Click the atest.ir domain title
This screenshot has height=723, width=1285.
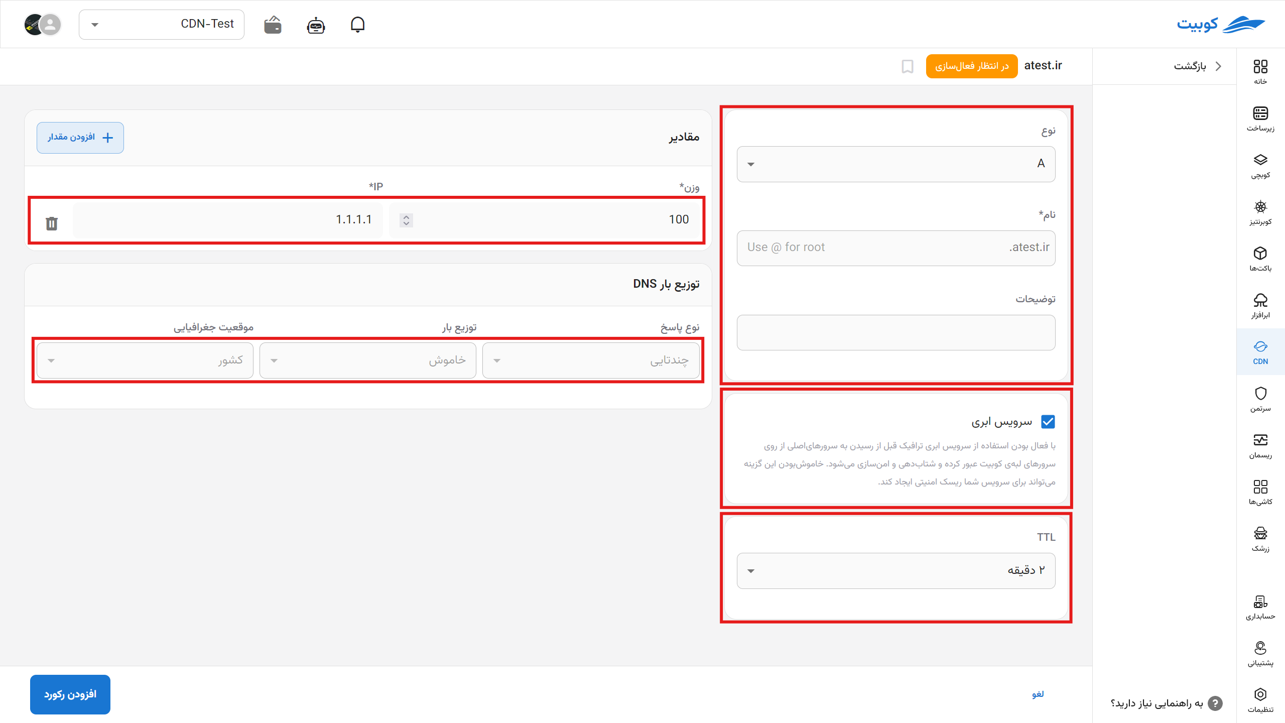pyautogui.click(x=1043, y=66)
